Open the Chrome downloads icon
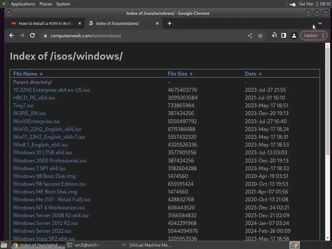 [274, 35]
